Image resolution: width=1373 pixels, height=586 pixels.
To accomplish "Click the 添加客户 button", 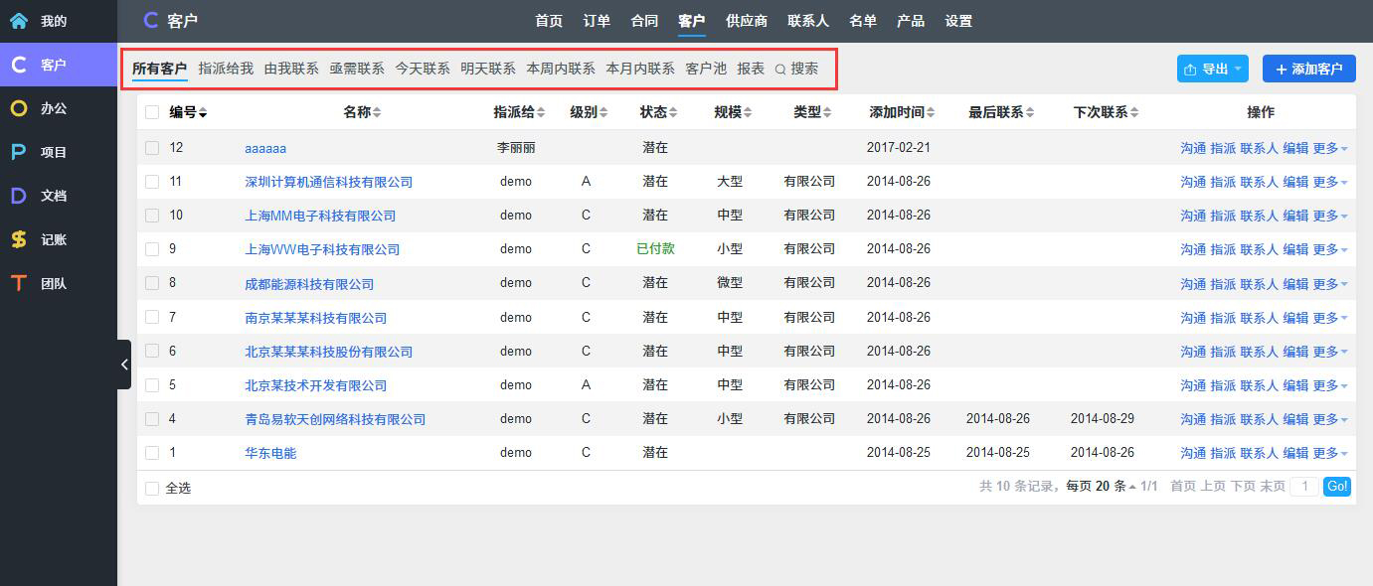I will pyautogui.click(x=1309, y=69).
